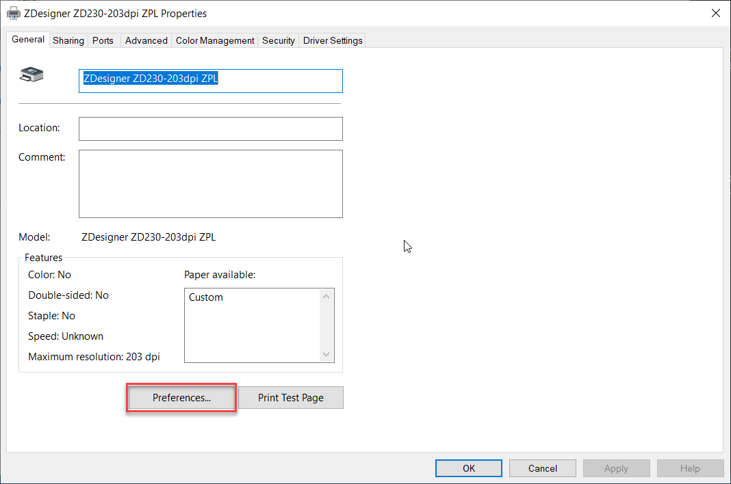
Task: Switch to the Sharing tab
Action: point(68,40)
